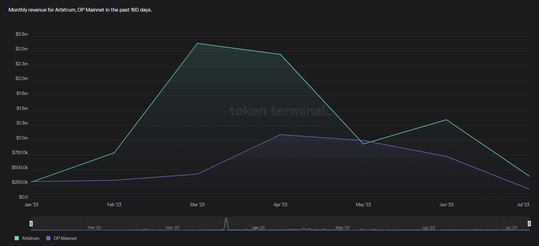
Task: Click the "Jul '23" main x-axis label
Action: [x=523, y=204]
